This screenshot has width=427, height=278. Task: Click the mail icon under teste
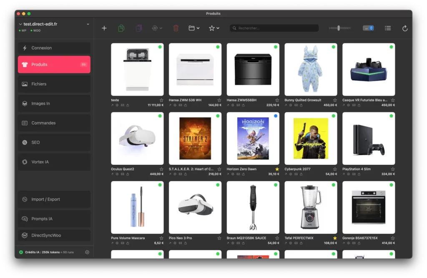pyautogui.click(x=123, y=105)
